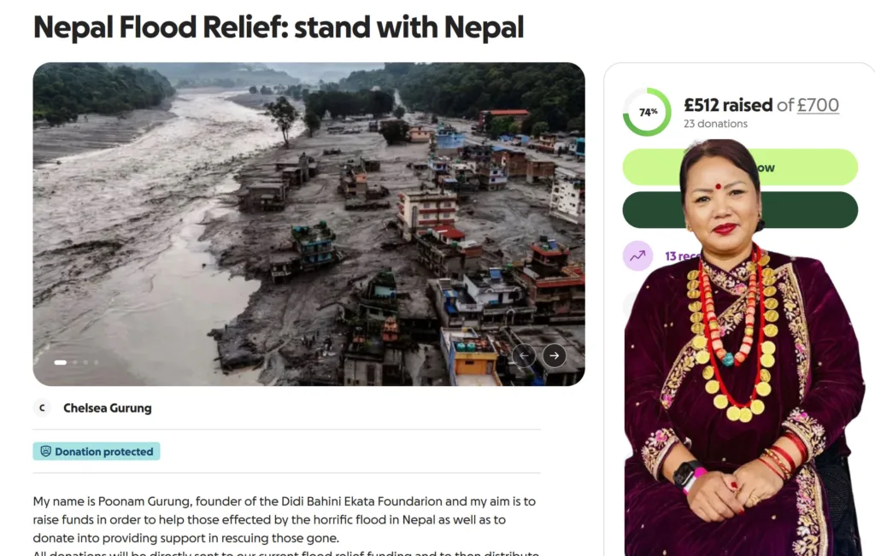Select the second carousel dot indicator

[x=75, y=362]
